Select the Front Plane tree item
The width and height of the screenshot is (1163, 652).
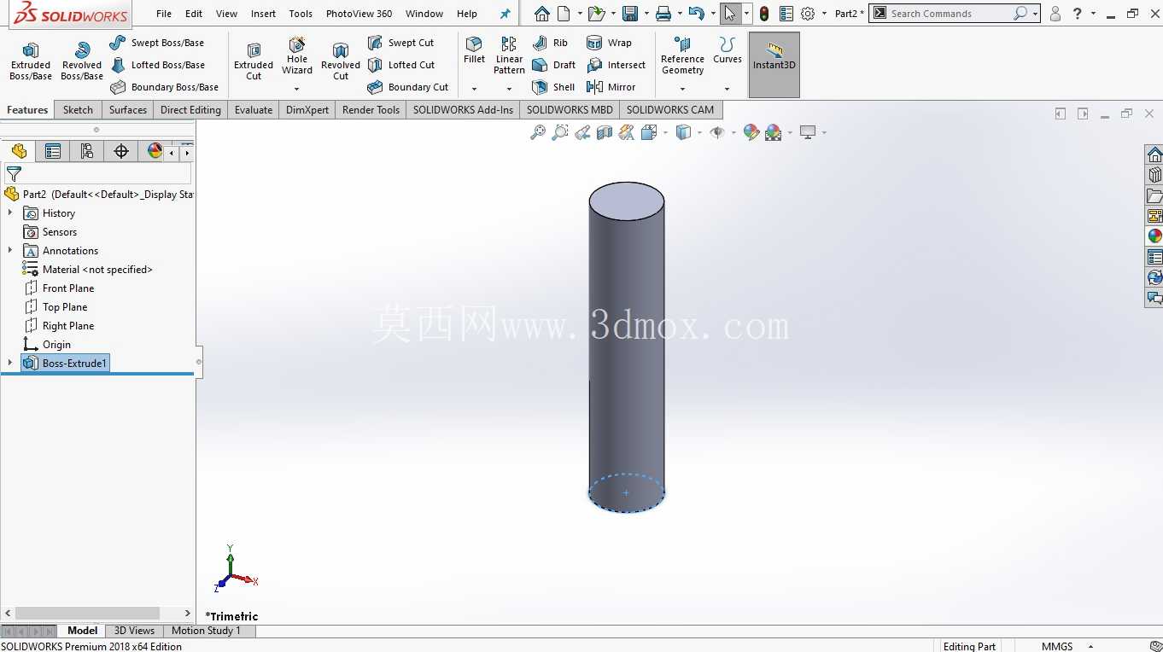click(x=59, y=288)
